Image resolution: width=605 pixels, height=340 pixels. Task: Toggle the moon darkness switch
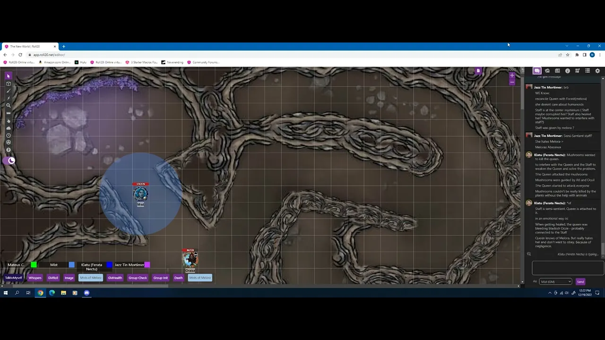pyautogui.click(x=9, y=161)
